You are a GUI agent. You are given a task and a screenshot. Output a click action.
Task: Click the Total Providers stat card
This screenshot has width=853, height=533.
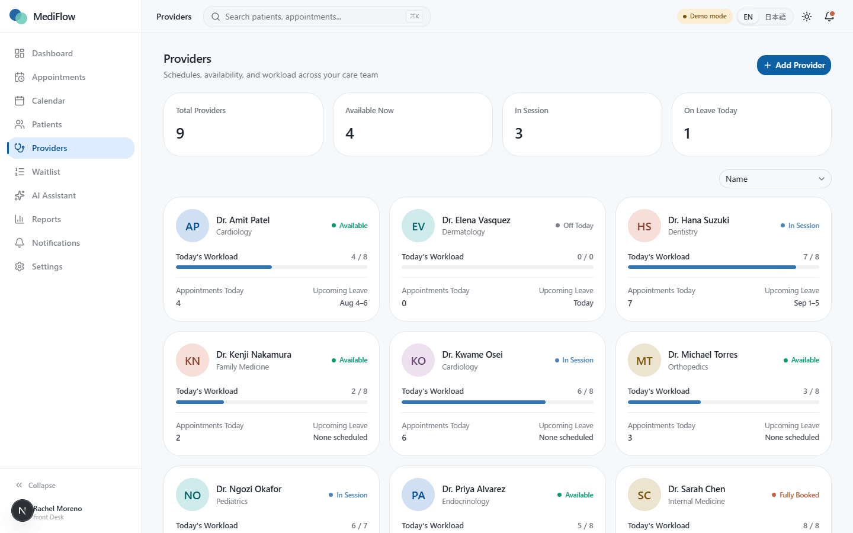pos(243,124)
